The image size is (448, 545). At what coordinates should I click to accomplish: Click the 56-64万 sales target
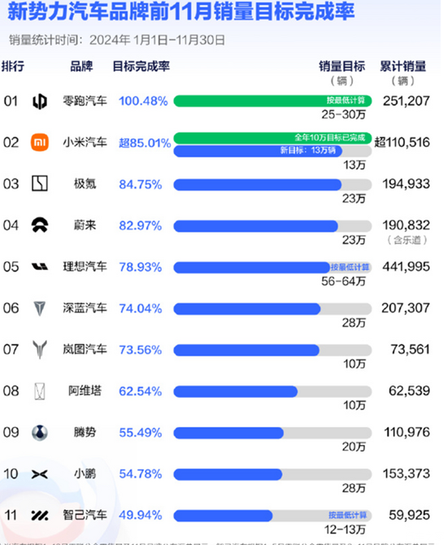click(x=343, y=281)
